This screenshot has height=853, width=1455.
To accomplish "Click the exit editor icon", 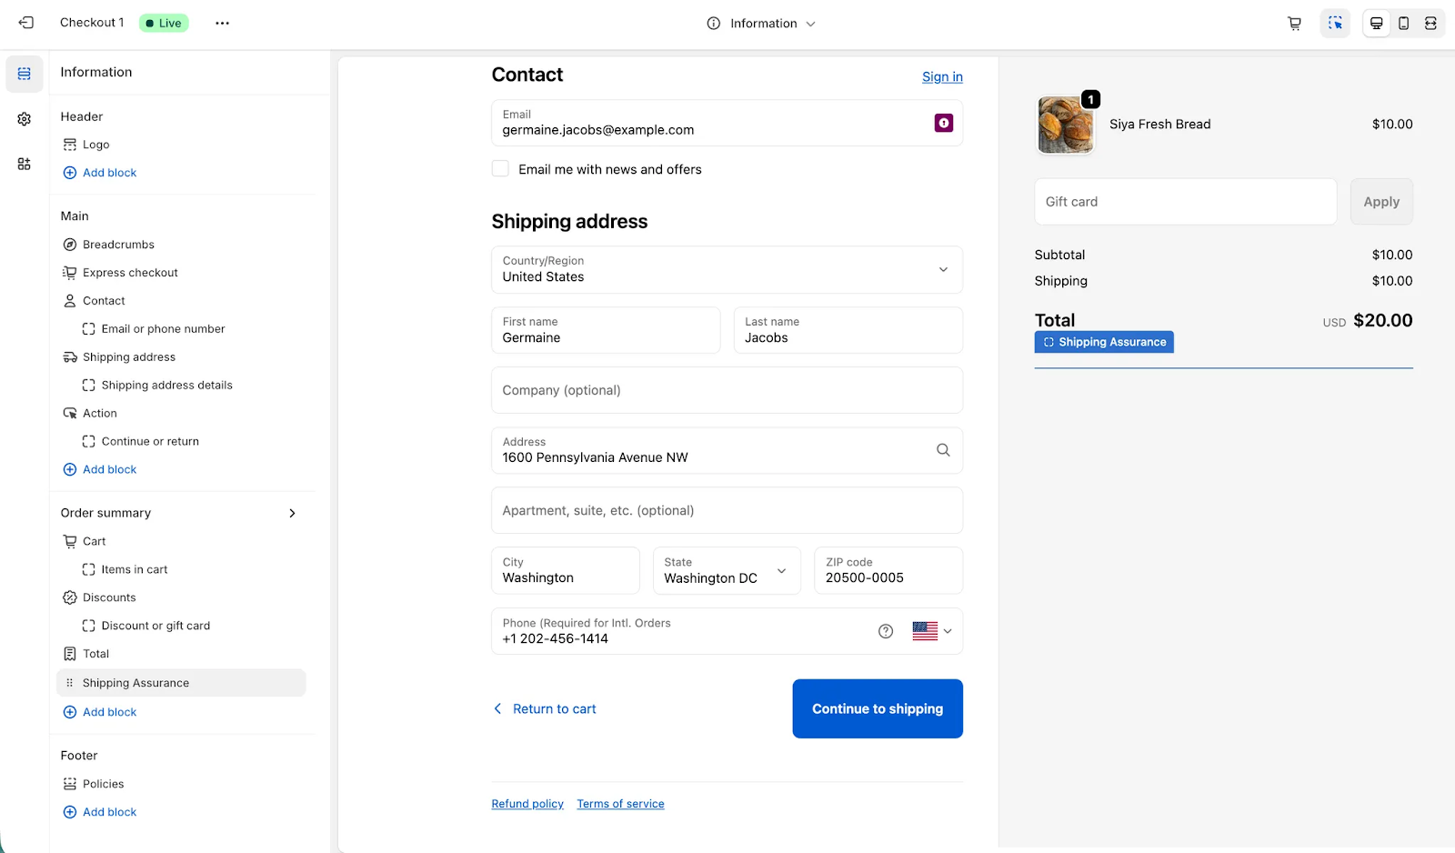I will (26, 23).
